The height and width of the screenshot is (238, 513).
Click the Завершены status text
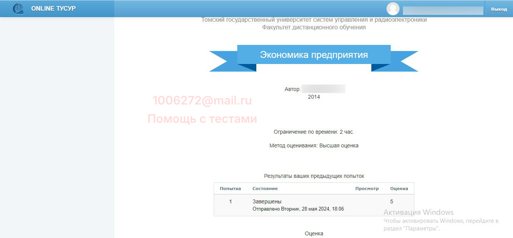[x=267, y=201]
